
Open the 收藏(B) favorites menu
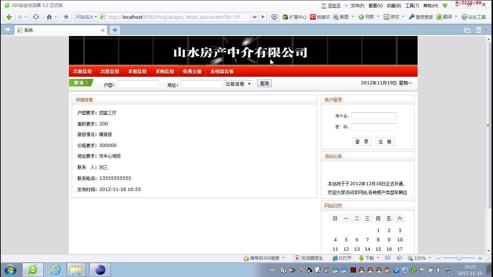394,5
